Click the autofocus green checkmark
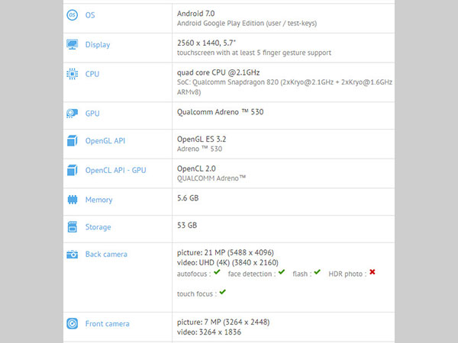 click(x=217, y=272)
